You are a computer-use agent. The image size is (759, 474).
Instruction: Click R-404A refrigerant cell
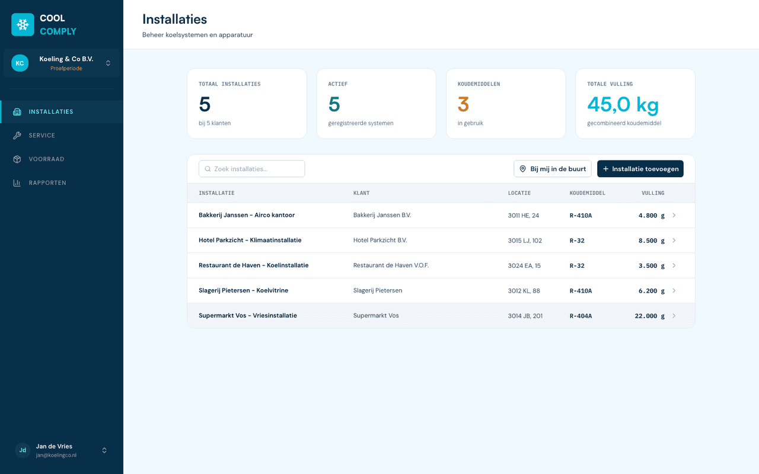point(581,316)
